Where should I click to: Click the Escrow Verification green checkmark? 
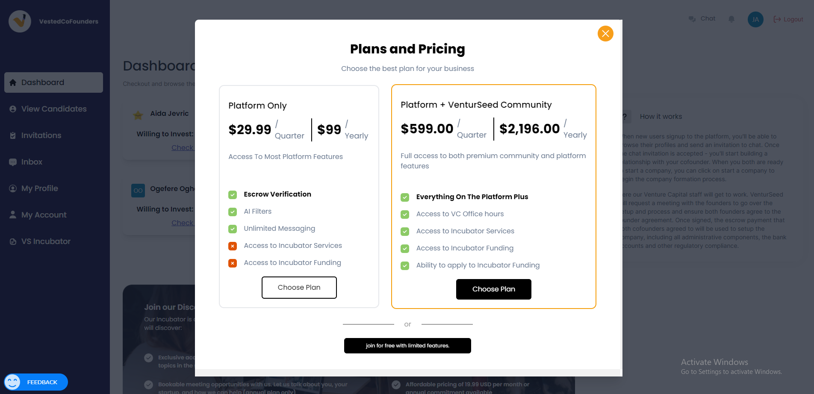point(233,195)
